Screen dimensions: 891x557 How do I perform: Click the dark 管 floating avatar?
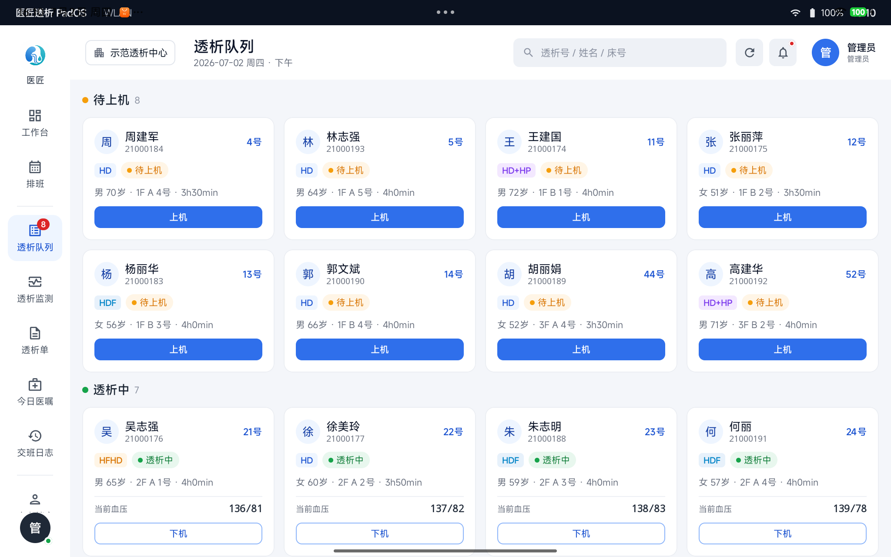coord(35,528)
